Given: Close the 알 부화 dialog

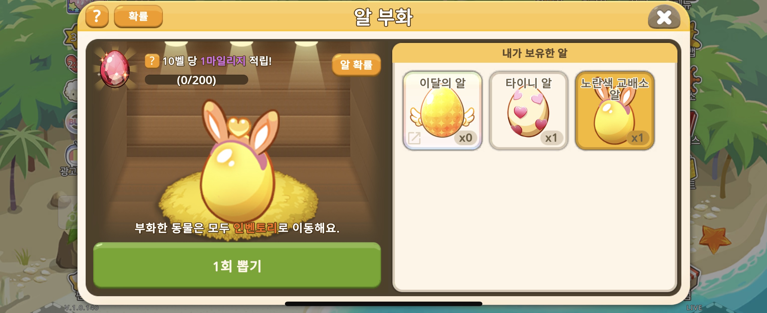Looking at the screenshot, I should tap(664, 17).
